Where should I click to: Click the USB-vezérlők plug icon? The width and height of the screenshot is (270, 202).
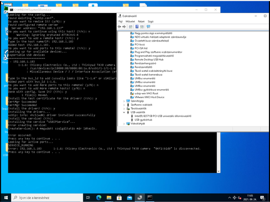[x=128, y=112]
